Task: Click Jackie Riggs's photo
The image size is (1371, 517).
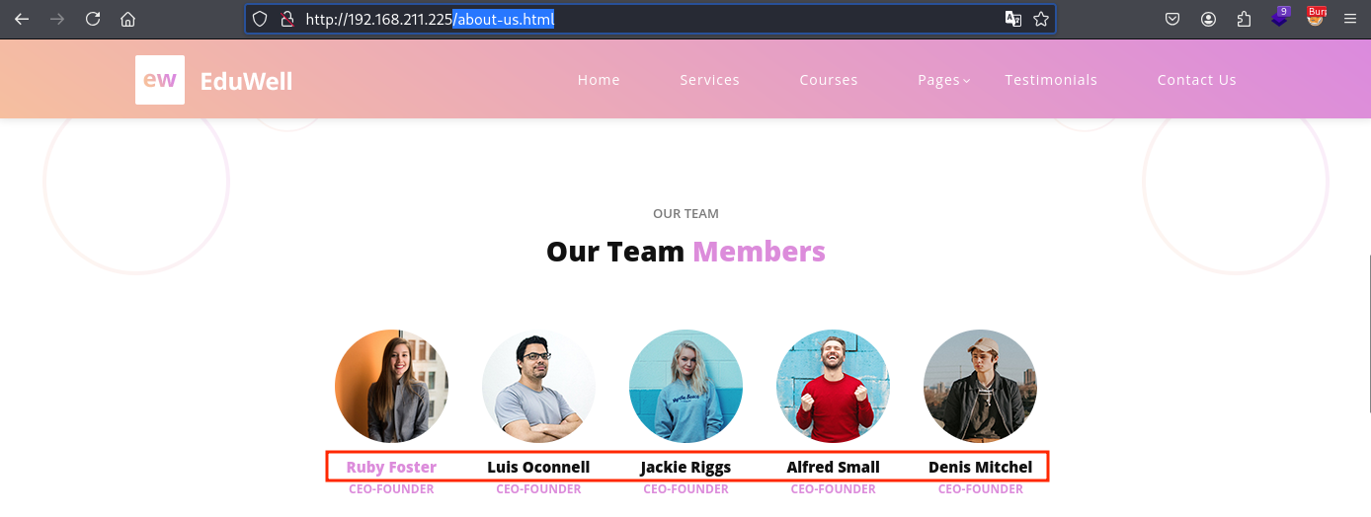Action: coord(685,386)
